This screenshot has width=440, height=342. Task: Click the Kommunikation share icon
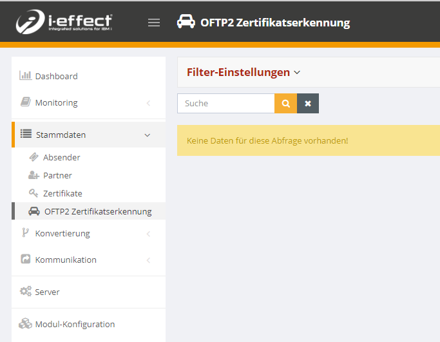coord(26,260)
